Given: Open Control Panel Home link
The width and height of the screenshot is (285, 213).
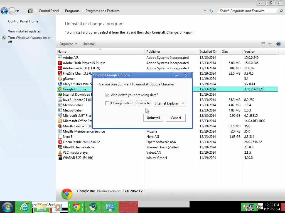Looking at the screenshot, I should pos(23,21).
